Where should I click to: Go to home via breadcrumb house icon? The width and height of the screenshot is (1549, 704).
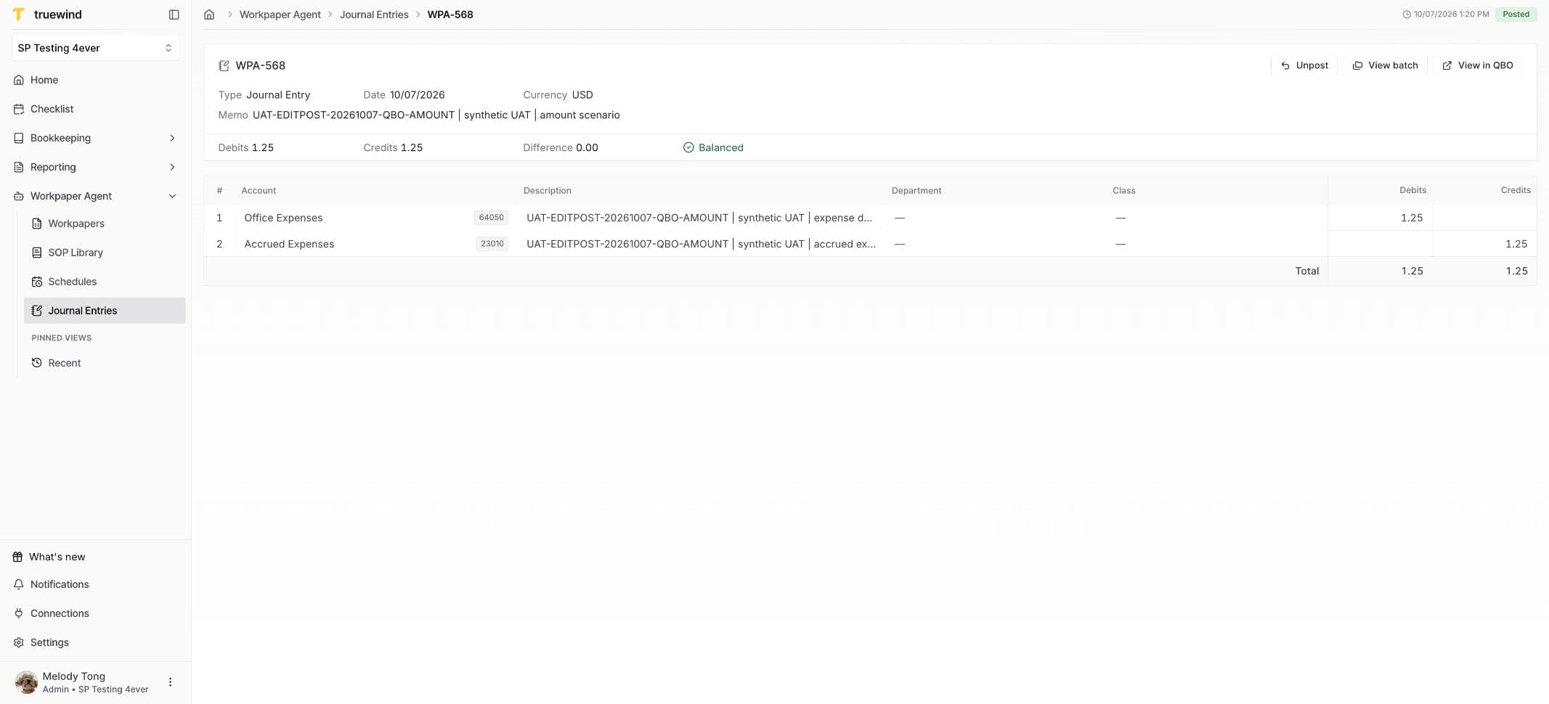tap(209, 15)
